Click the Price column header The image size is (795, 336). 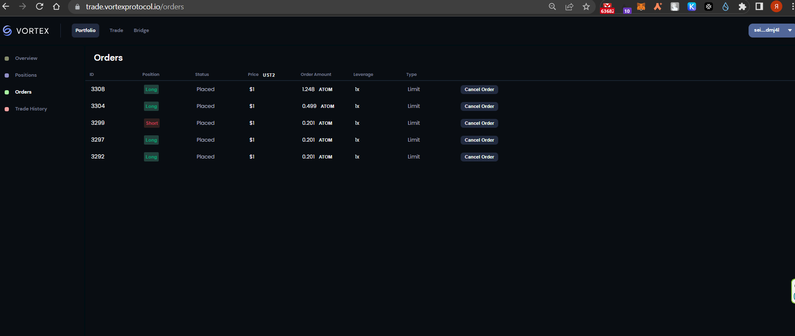(253, 75)
